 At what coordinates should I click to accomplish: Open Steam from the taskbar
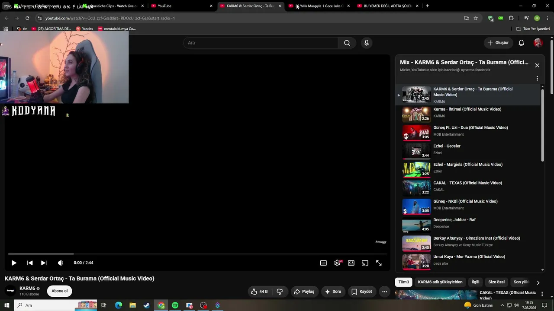coord(147,305)
